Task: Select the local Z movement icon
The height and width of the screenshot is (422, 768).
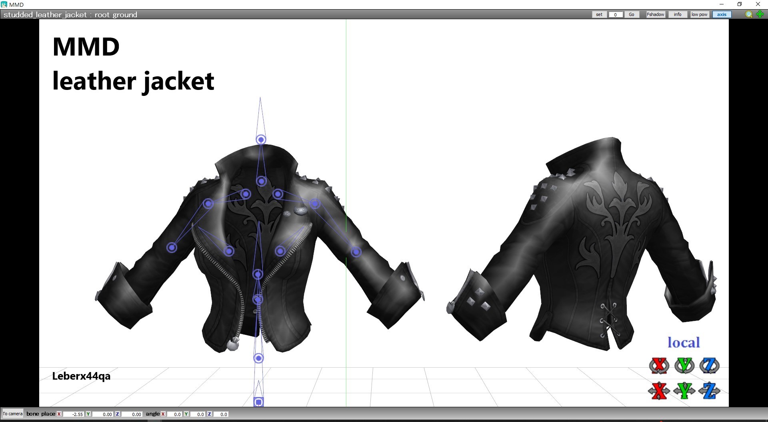Action: [710, 391]
